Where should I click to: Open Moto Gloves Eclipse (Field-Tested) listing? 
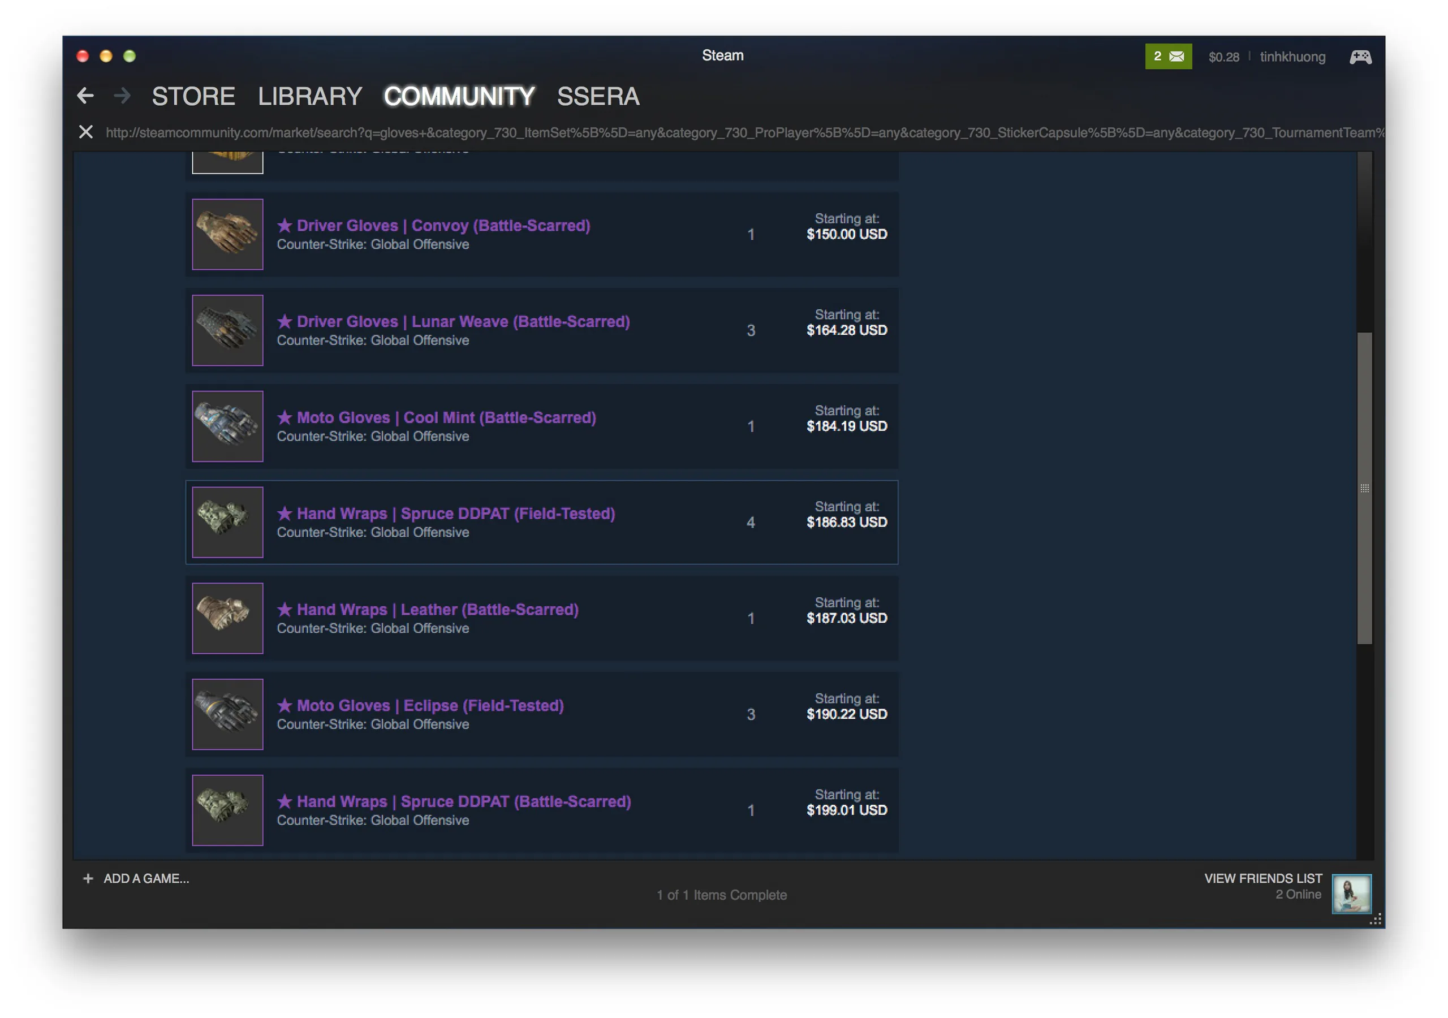(542, 714)
